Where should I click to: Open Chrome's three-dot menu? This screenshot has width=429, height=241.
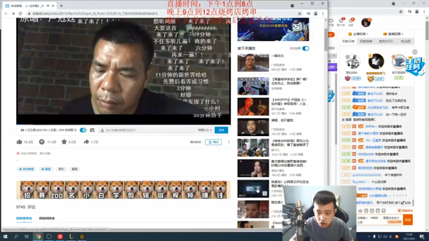323,13
